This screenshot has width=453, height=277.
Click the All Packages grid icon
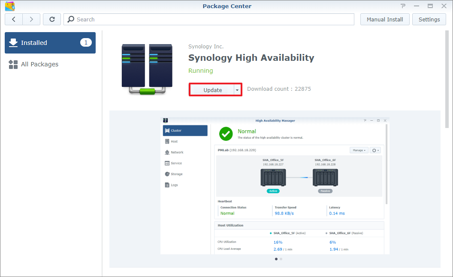(13, 64)
